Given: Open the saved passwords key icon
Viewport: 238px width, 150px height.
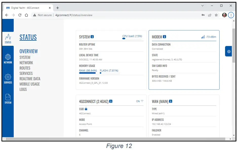Looking at the screenshot, I should (x=203, y=15).
